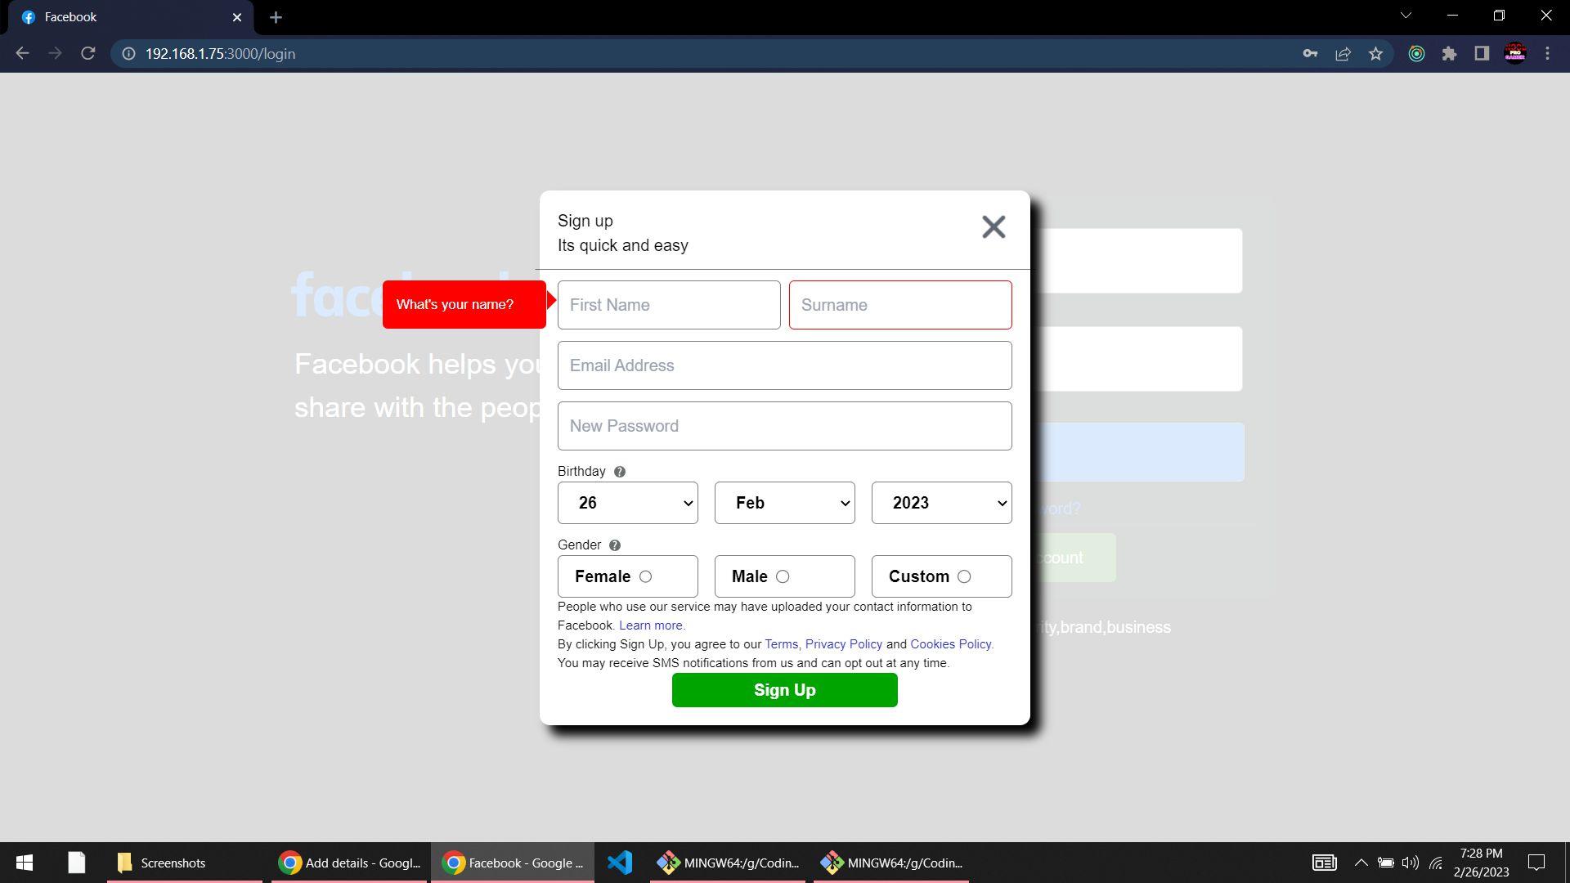Select the Custom radio button
This screenshot has height=883, width=1570.
click(x=963, y=576)
